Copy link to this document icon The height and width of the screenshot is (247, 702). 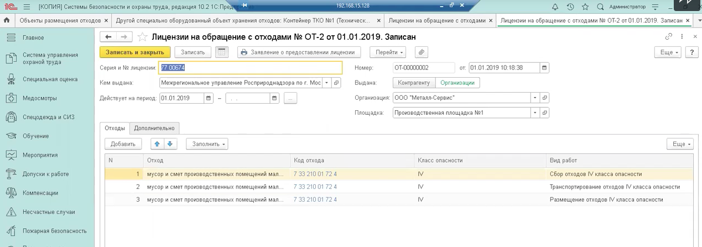pyautogui.click(x=668, y=37)
